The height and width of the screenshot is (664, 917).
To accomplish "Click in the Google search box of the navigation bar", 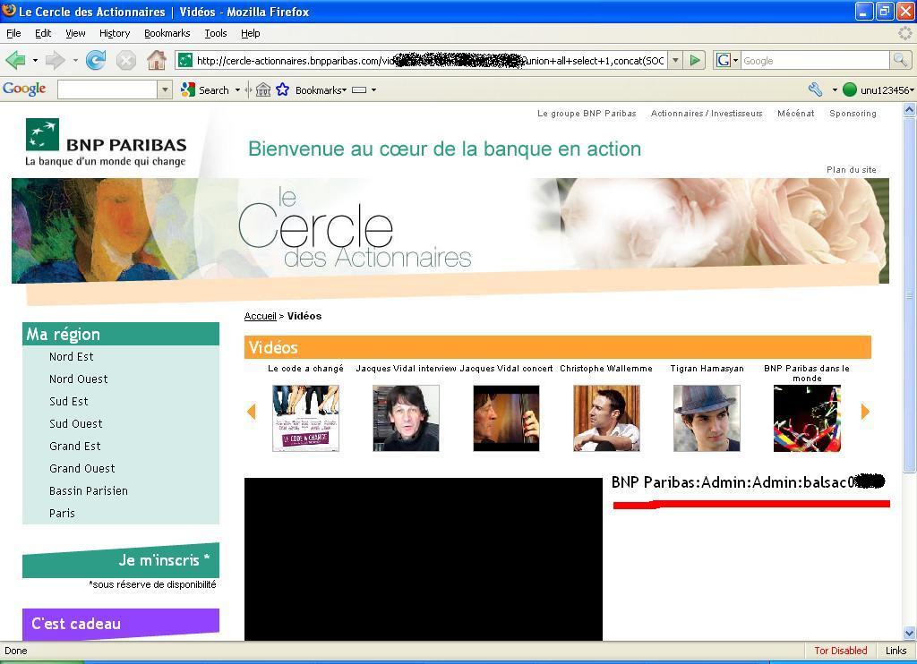I will [816, 60].
